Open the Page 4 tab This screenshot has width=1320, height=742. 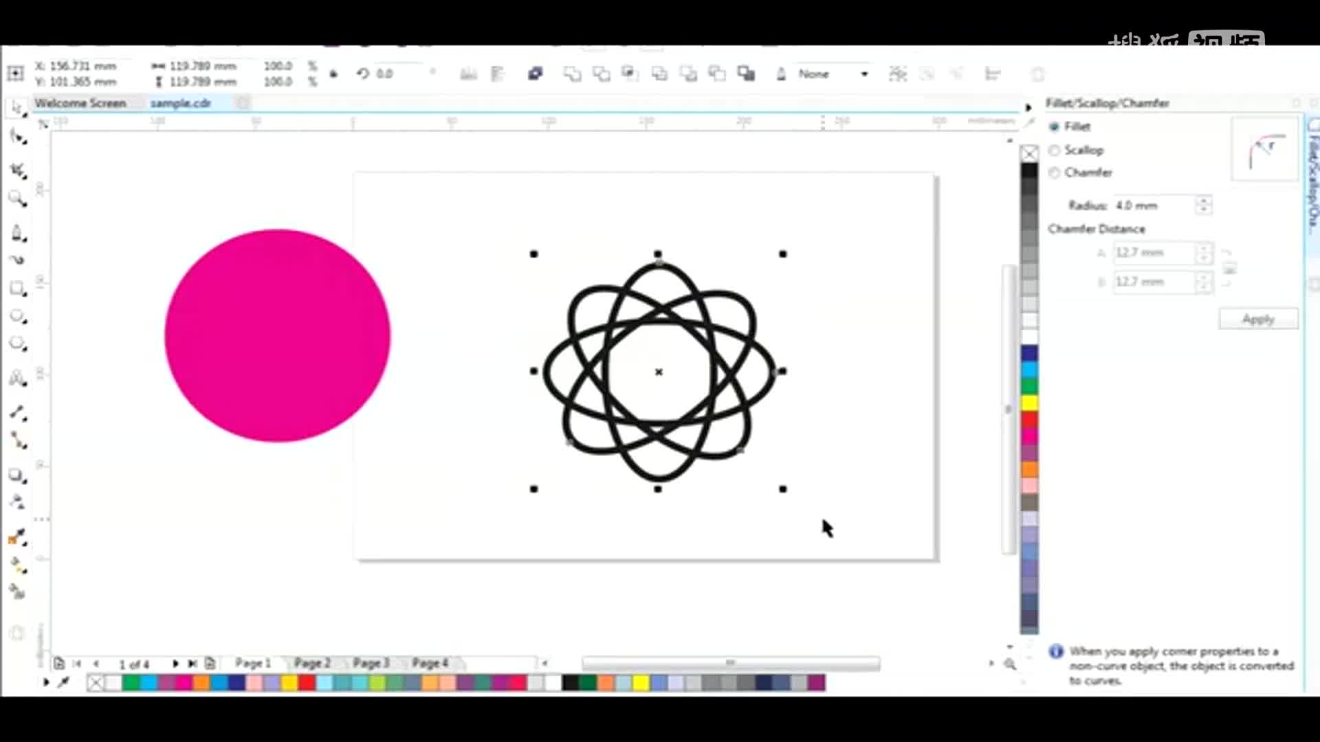430,663
